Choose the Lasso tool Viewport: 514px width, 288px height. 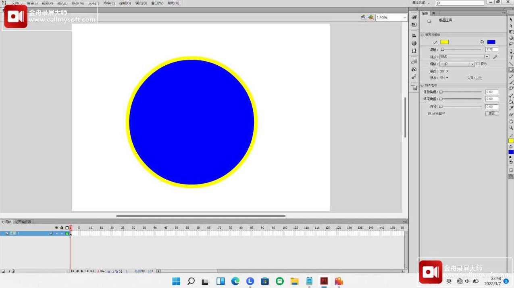pyautogui.click(x=511, y=44)
